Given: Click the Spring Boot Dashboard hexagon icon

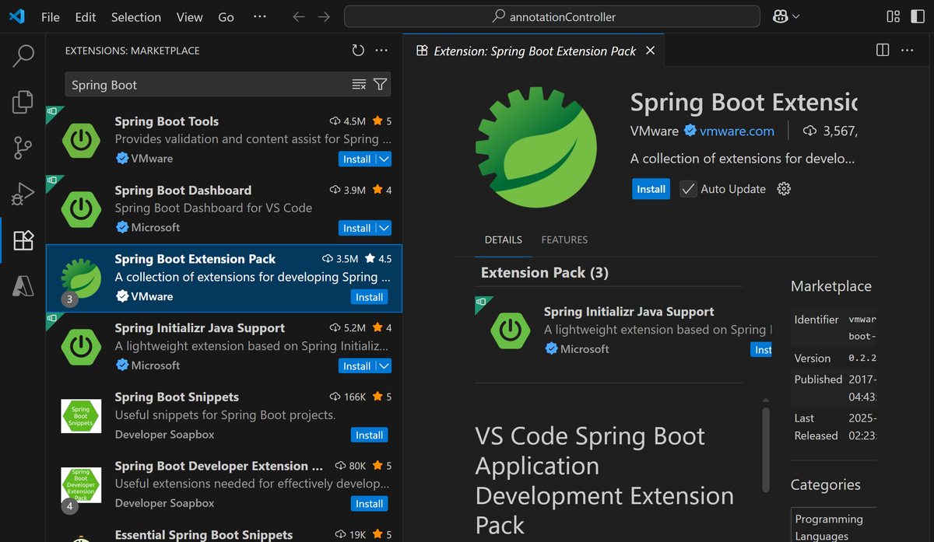Looking at the screenshot, I should pyautogui.click(x=81, y=208).
